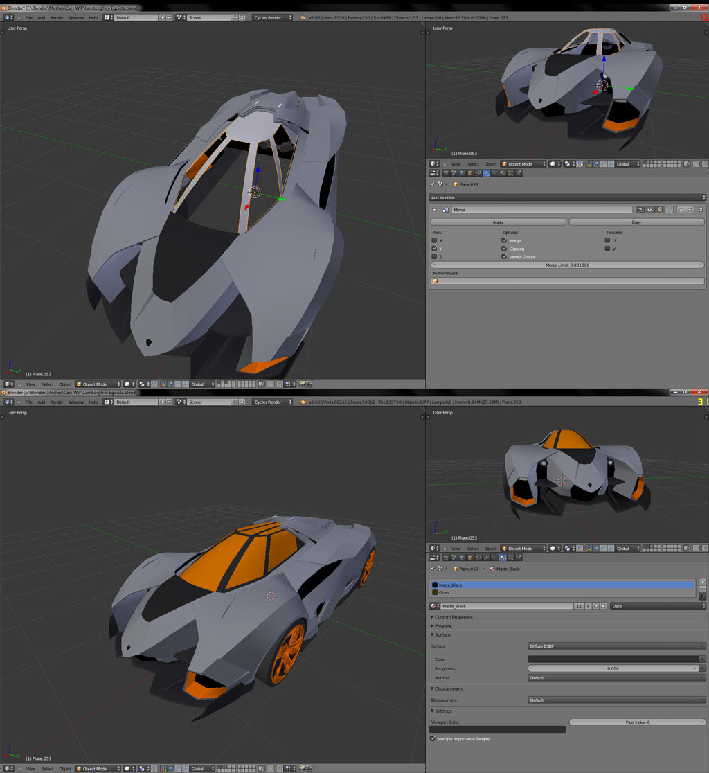709x773 pixels.
Task: Create new material with plus beside Matte_Black field
Action: [596, 606]
